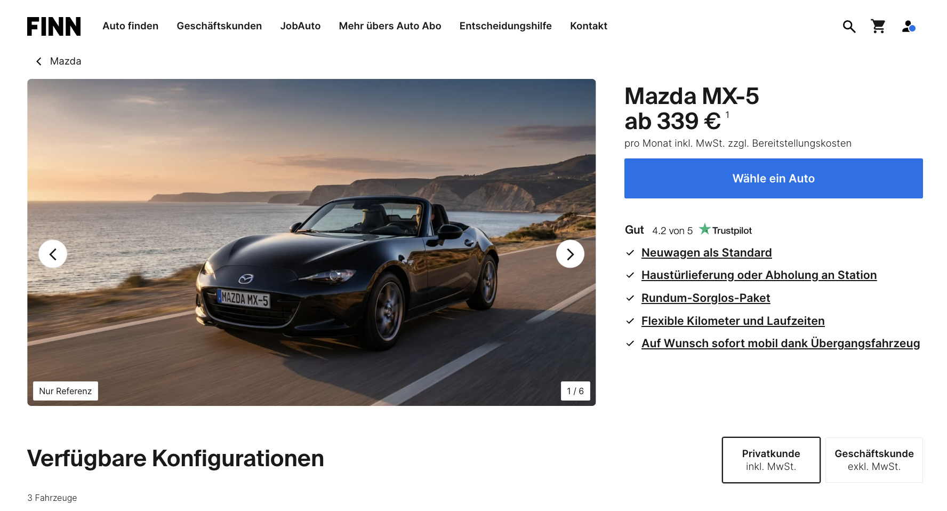Open the Rundum-Sorglos-Paket link

point(705,298)
